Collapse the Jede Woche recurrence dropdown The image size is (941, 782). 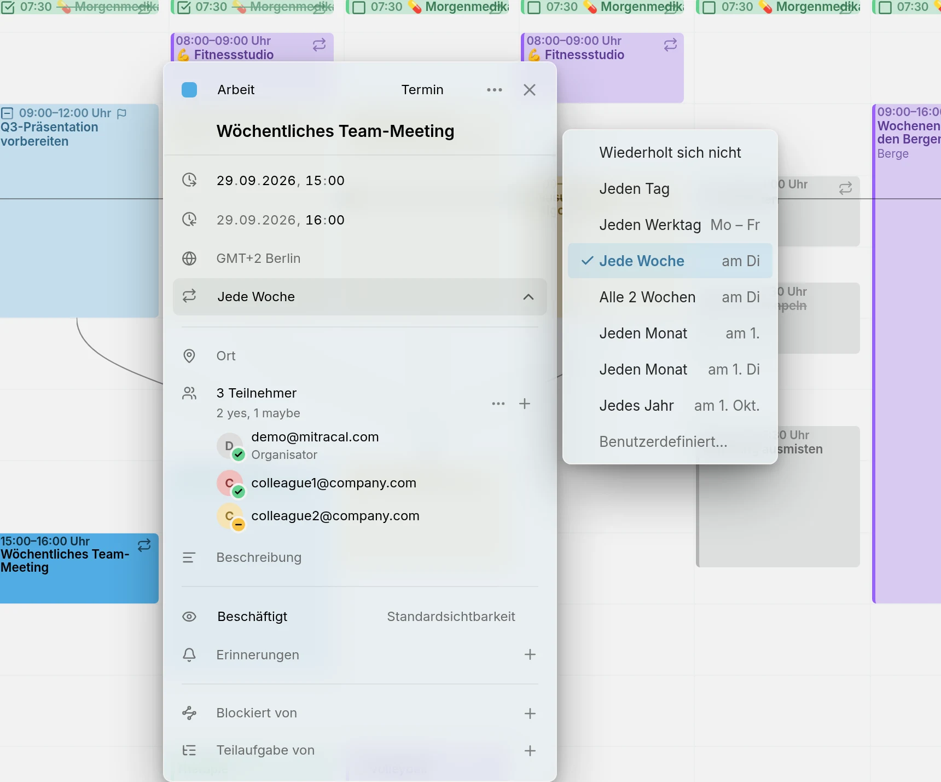[x=528, y=297]
